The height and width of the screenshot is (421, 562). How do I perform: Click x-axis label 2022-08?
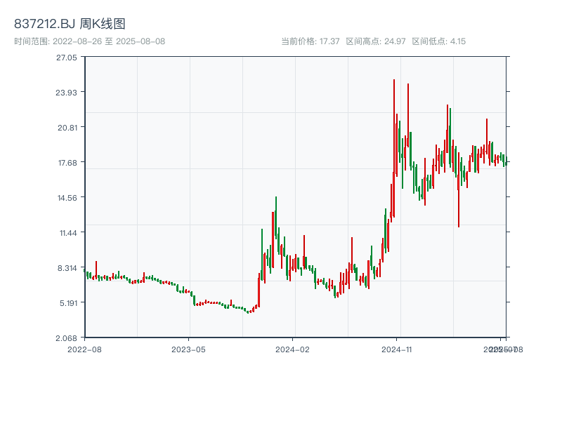(x=84, y=349)
